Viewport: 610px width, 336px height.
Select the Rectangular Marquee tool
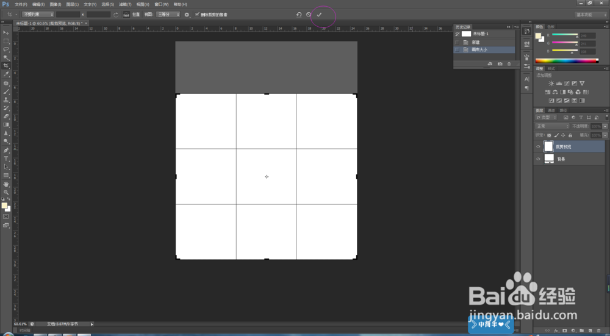point(6,41)
